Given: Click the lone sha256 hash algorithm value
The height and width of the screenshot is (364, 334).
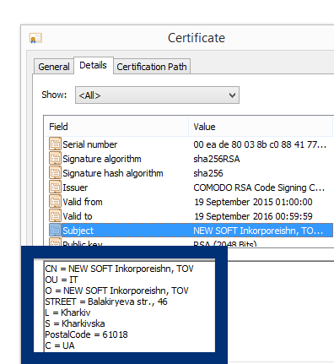Looking at the screenshot, I should pyautogui.click(x=208, y=173).
